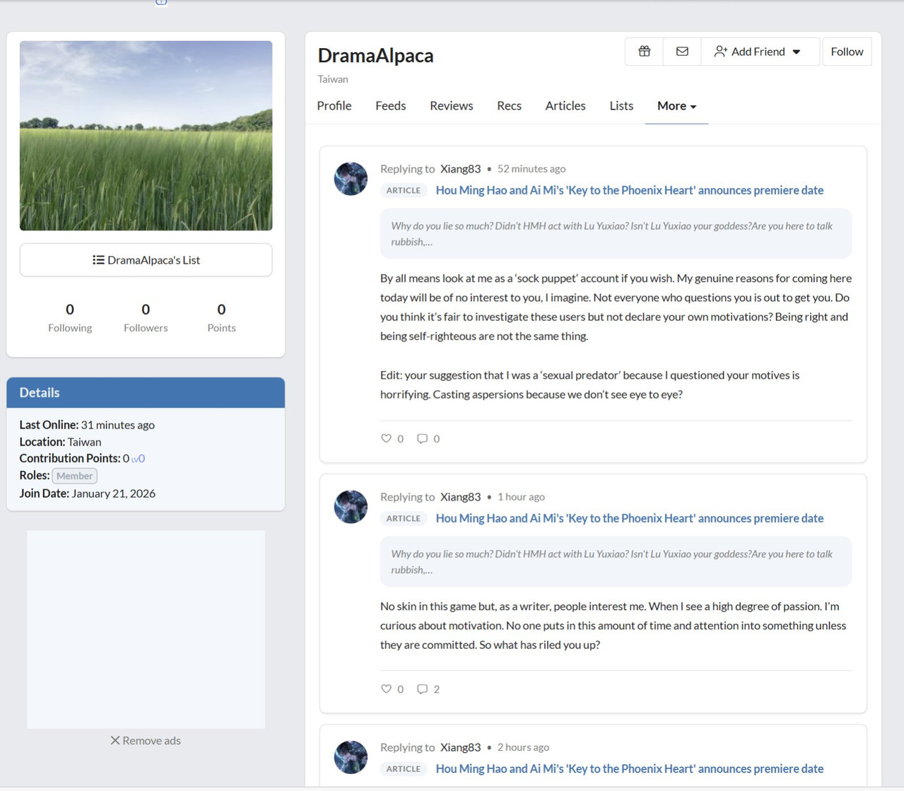The image size is (904, 791).
Task: Click 'Join Date: January 21, 2026' text
Action: [x=87, y=493]
